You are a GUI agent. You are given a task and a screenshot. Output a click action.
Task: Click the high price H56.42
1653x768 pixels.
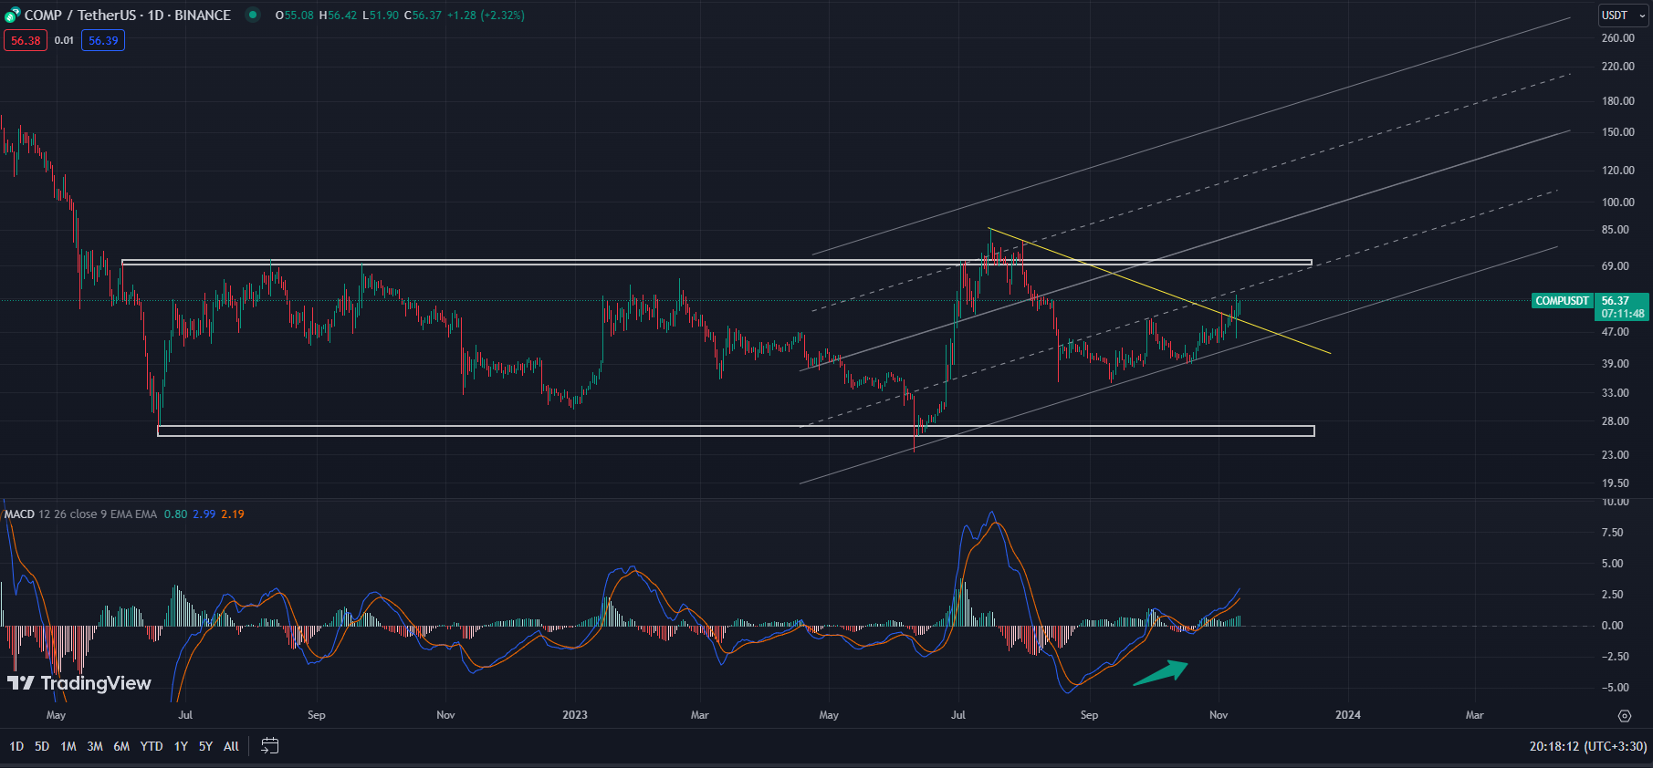point(338,15)
